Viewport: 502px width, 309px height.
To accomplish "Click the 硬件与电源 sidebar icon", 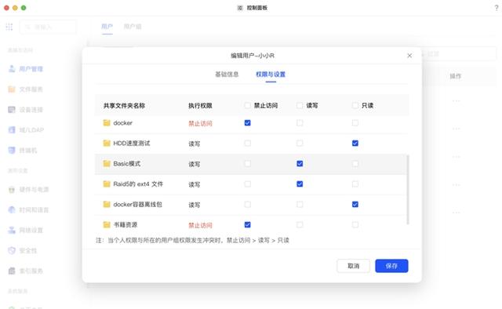I will click(x=12, y=190).
